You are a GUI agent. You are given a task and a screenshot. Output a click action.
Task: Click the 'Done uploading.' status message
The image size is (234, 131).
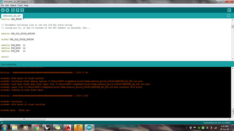(9, 64)
